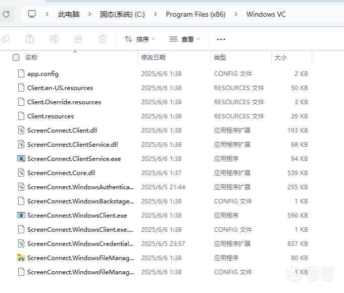The image size is (344, 293).
Task: Click the ScreenConnect.ClientService.exe icon
Action: click(x=21, y=159)
